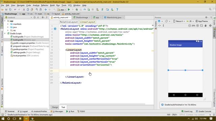
Task: Click the Synchronize toolbar icon
Action: click(x=10, y=10)
